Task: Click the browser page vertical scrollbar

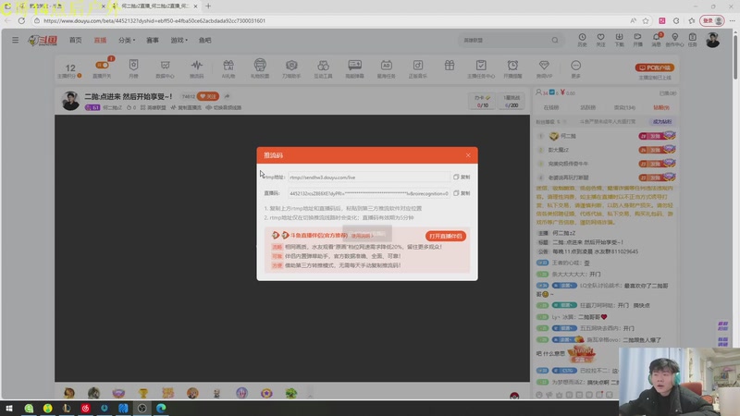Action: (735, 56)
